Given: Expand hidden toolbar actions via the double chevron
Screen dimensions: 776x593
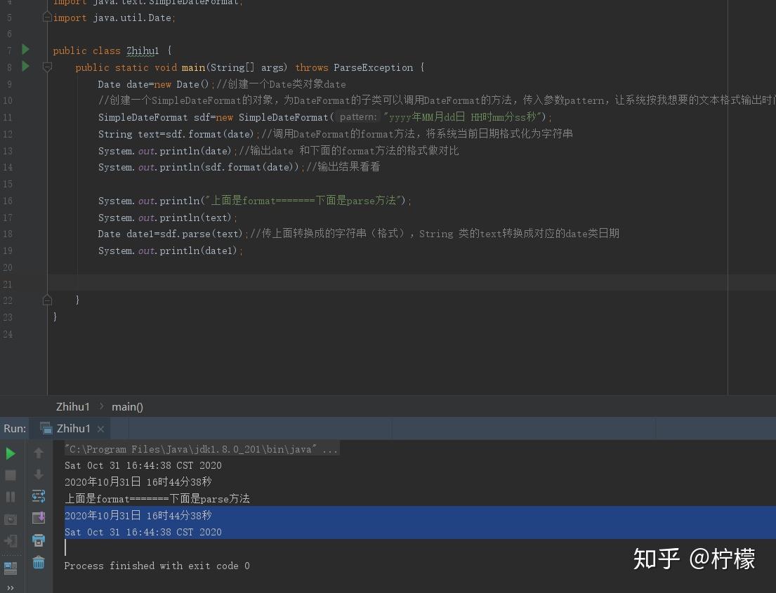Looking at the screenshot, I should 10,588.
